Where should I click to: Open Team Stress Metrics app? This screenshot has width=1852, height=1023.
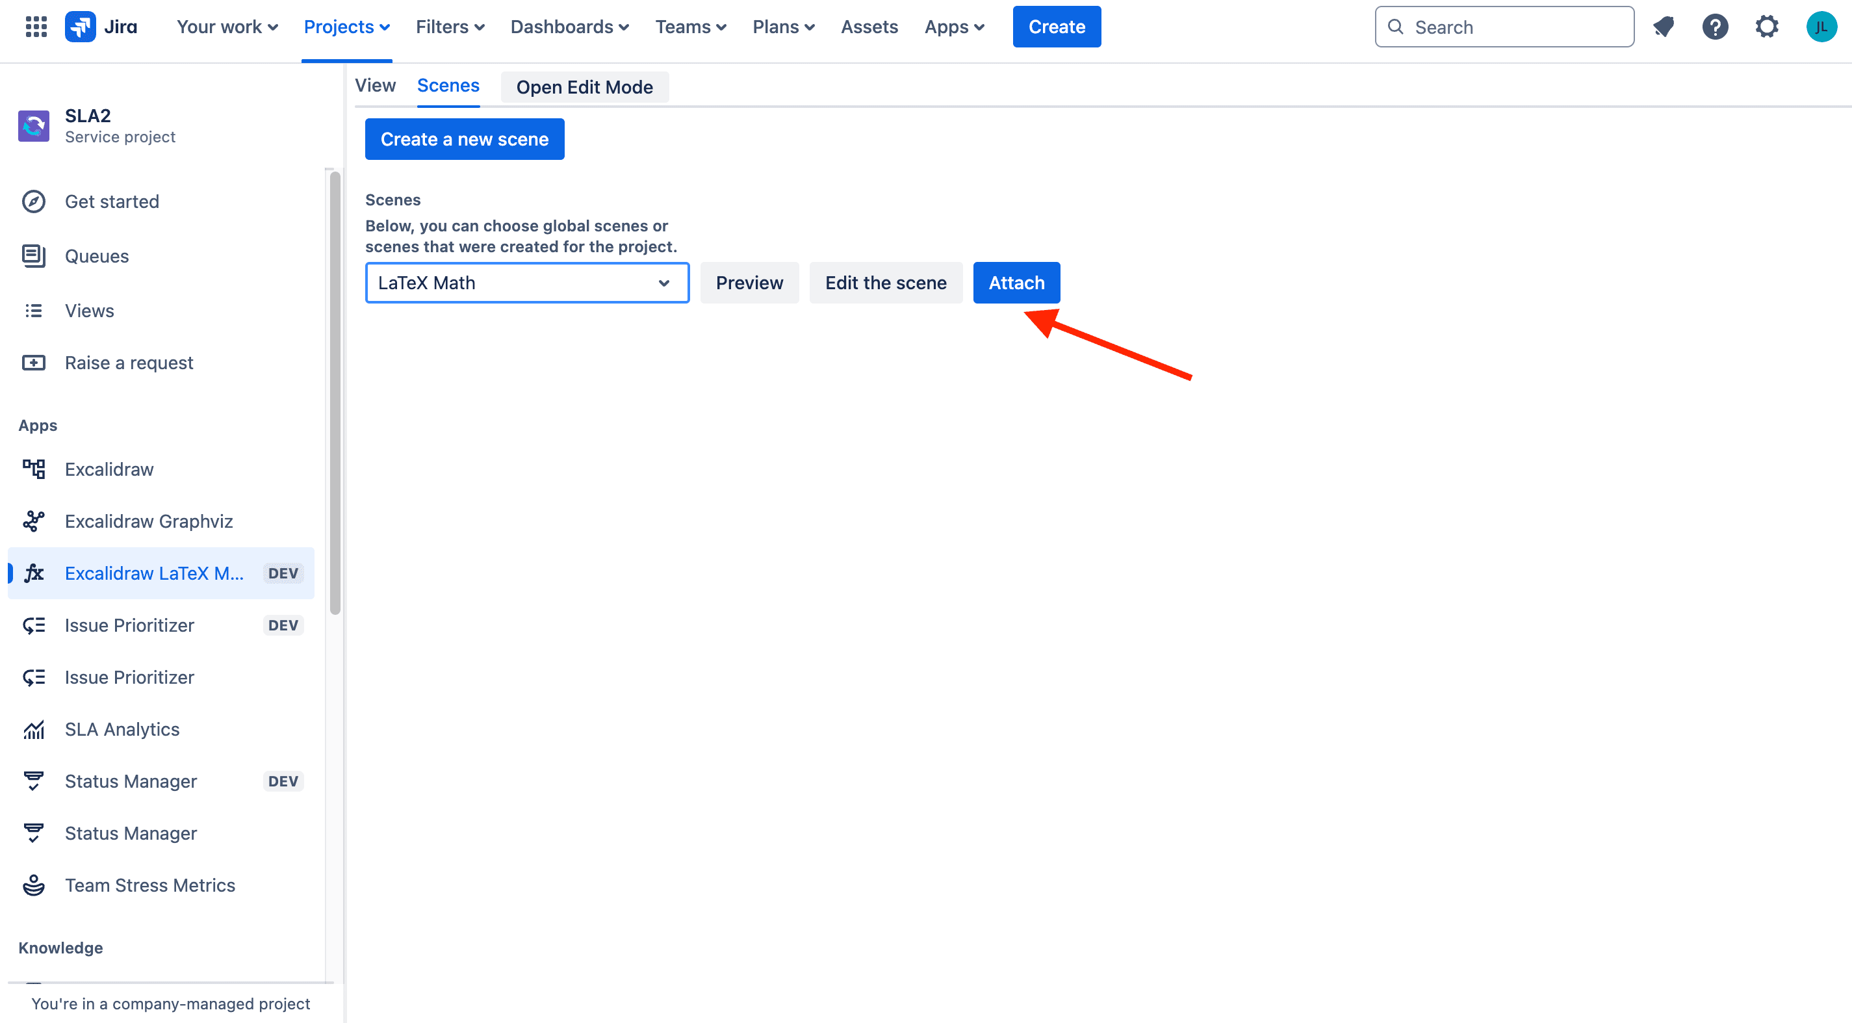[x=161, y=885]
